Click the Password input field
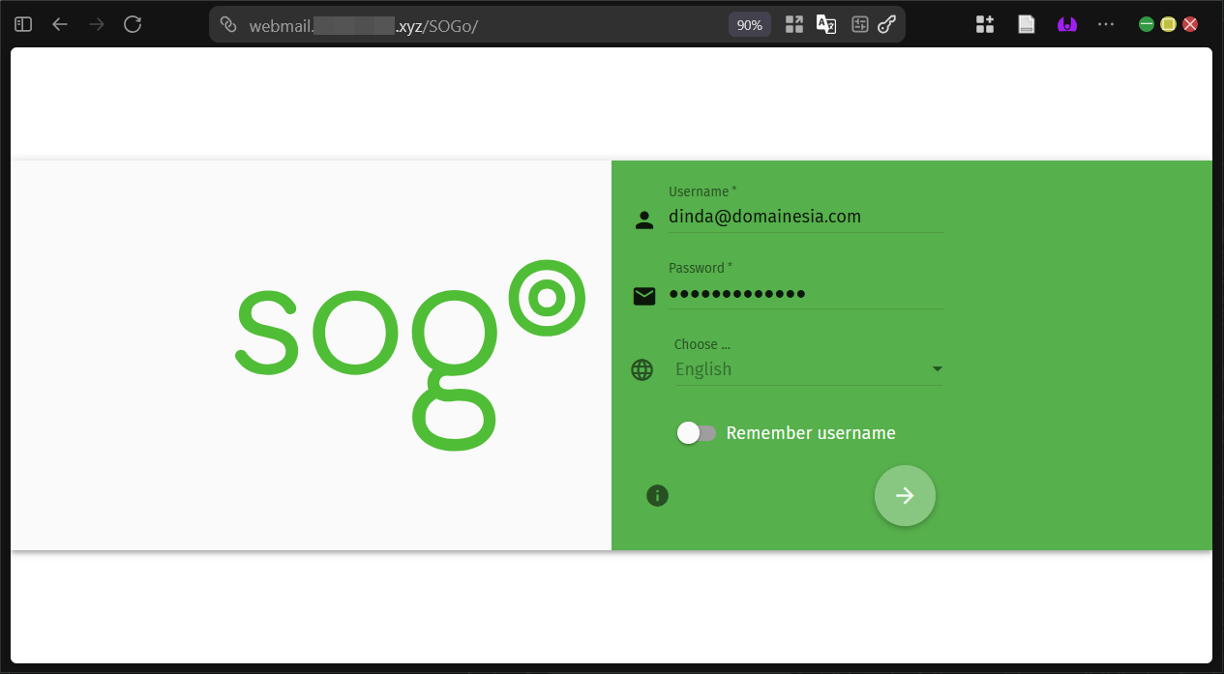This screenshot has width=1224, height=674. (806, 293)
